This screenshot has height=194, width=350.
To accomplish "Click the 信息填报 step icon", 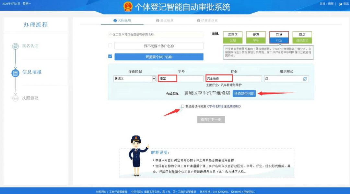I will pyautogui.click(x=15, y=73).
